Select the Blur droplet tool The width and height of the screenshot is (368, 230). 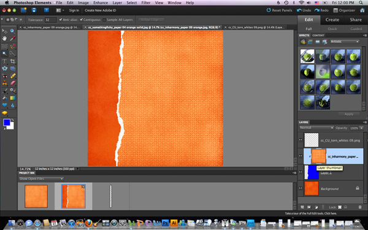12,105
